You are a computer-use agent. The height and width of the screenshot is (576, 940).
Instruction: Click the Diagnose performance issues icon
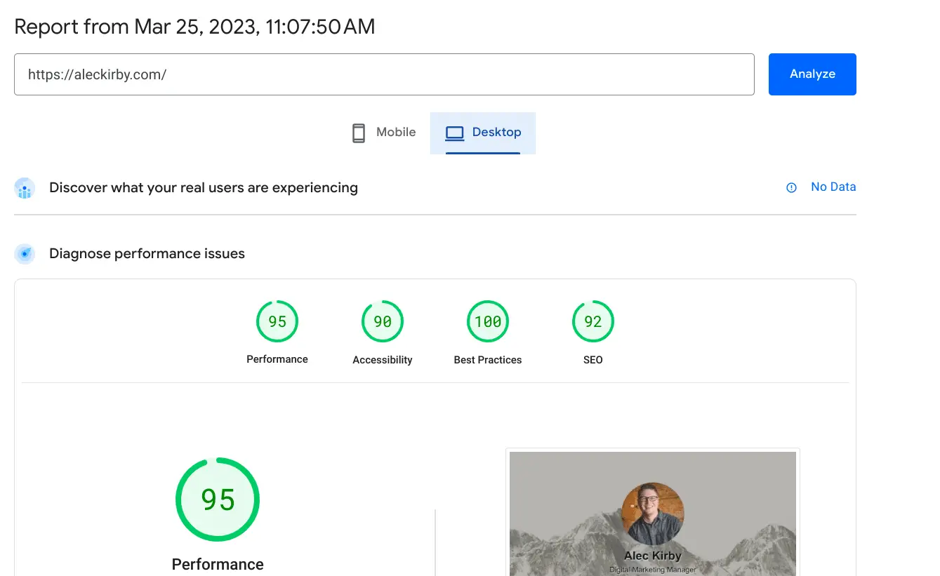[x=25, y=254]
